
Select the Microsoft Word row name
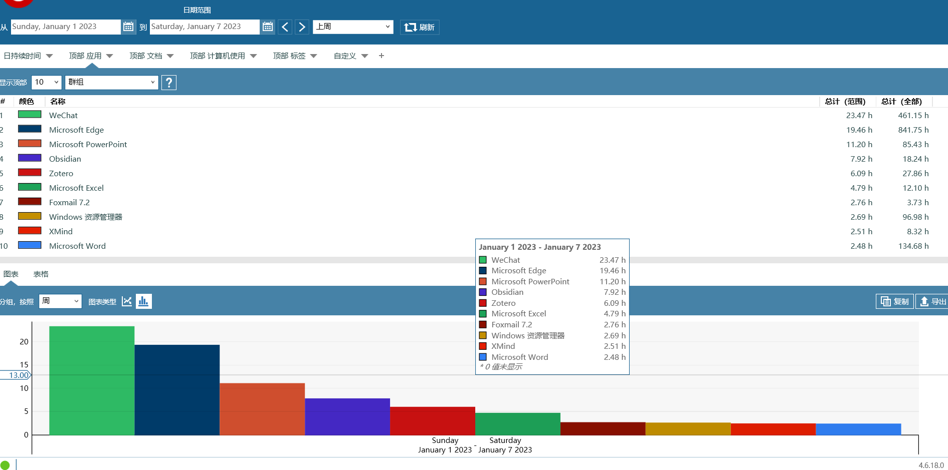click(77, 246)
